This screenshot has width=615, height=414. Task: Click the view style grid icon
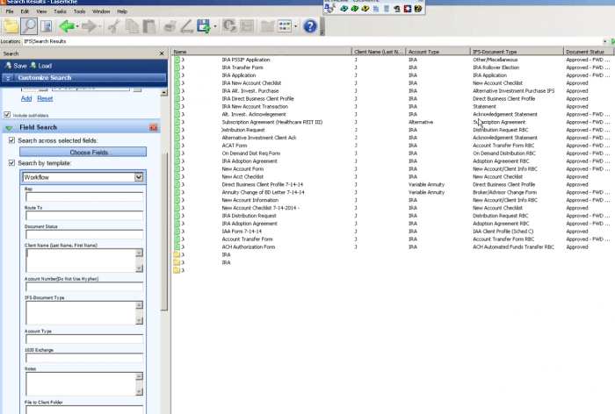(285, 26)
